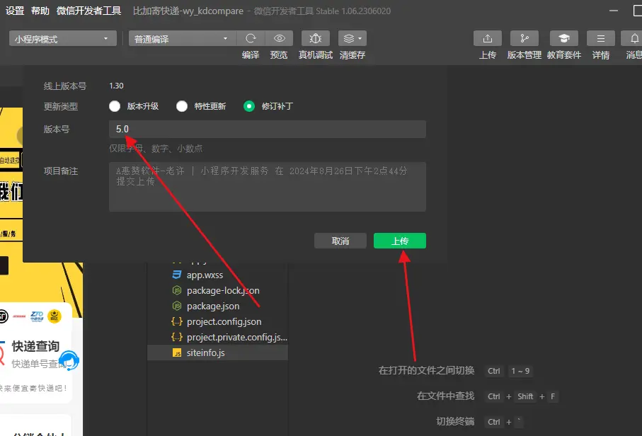Click the siteinfo.js JS file icon
This screenshot has width=642, height=436.
tap(177, 353)
